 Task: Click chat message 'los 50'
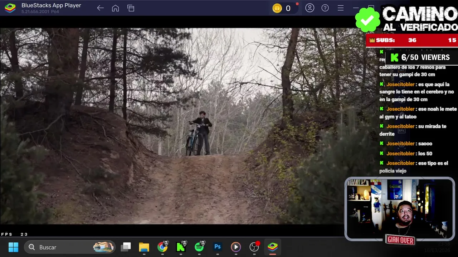pos(406,153)
